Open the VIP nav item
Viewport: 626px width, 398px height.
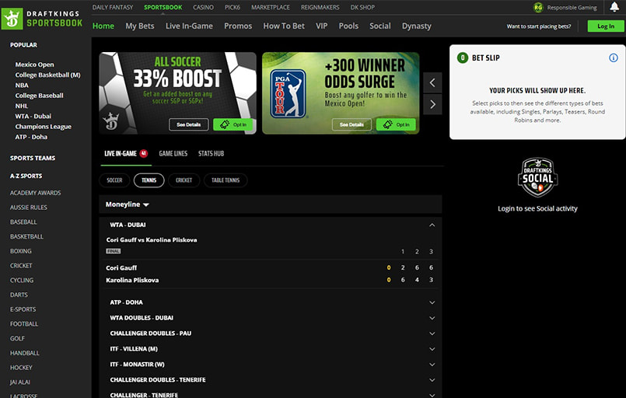pos(321,26)
